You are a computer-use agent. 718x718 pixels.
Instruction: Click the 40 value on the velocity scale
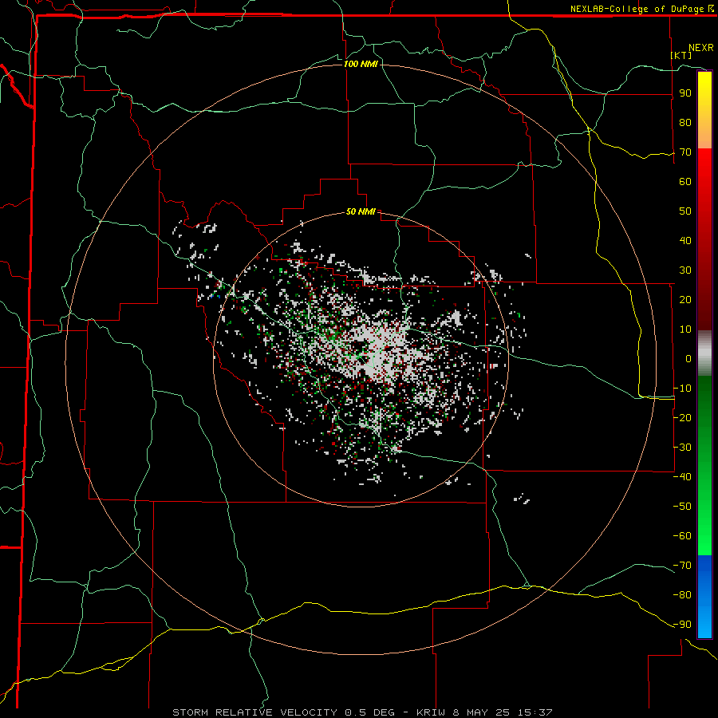point(685,241)
